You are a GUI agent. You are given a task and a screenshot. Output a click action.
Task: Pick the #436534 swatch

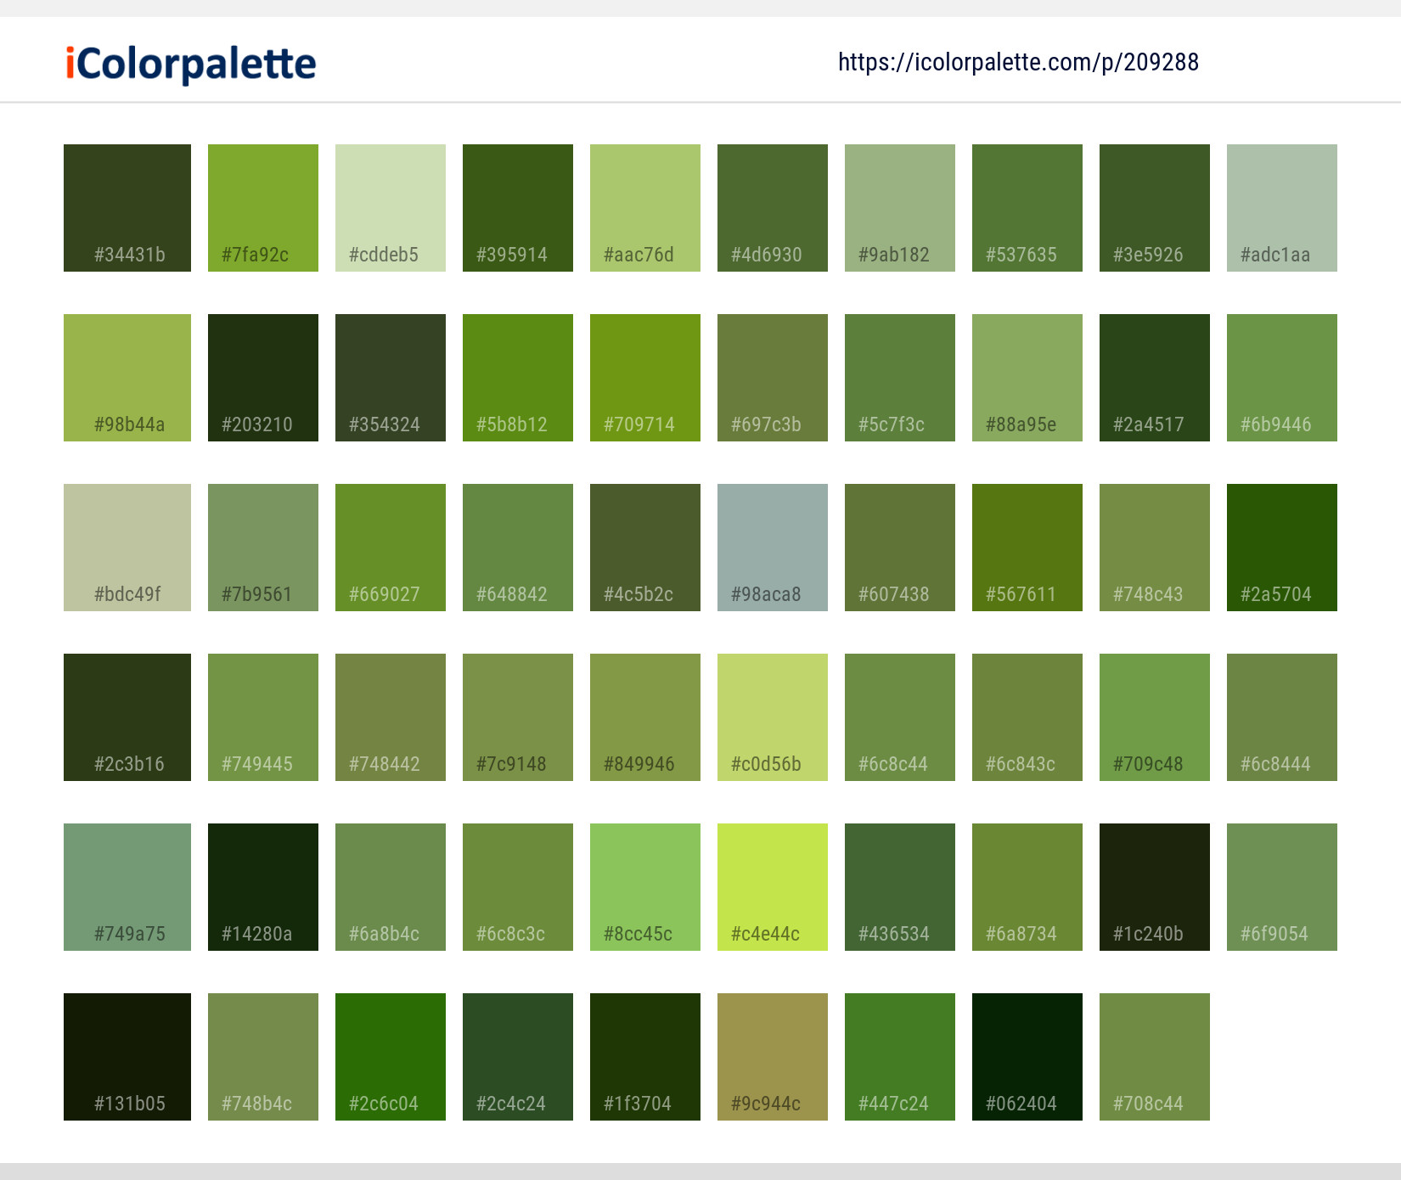coord(900,887)
